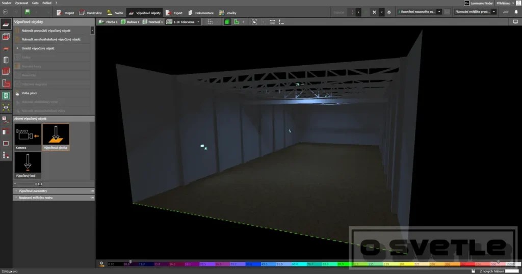The width and height of the screenshot is (522, 274).
Task: Open the Goto menu
Action: point(35,3)
